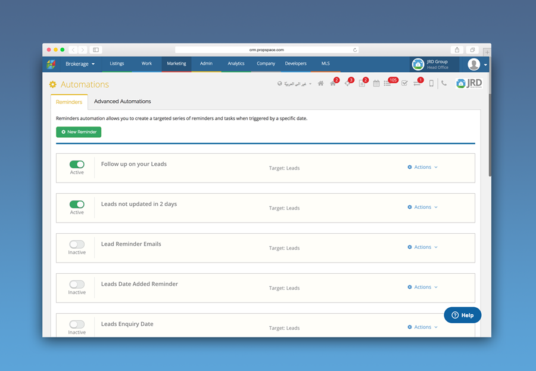536x371 pixels.
Task: Open the Arabic language switch dropdown
Action: [x=295, y=84]
